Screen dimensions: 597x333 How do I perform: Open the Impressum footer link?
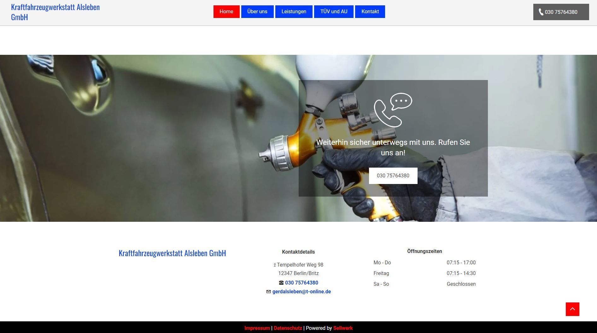tap(257, 328)
